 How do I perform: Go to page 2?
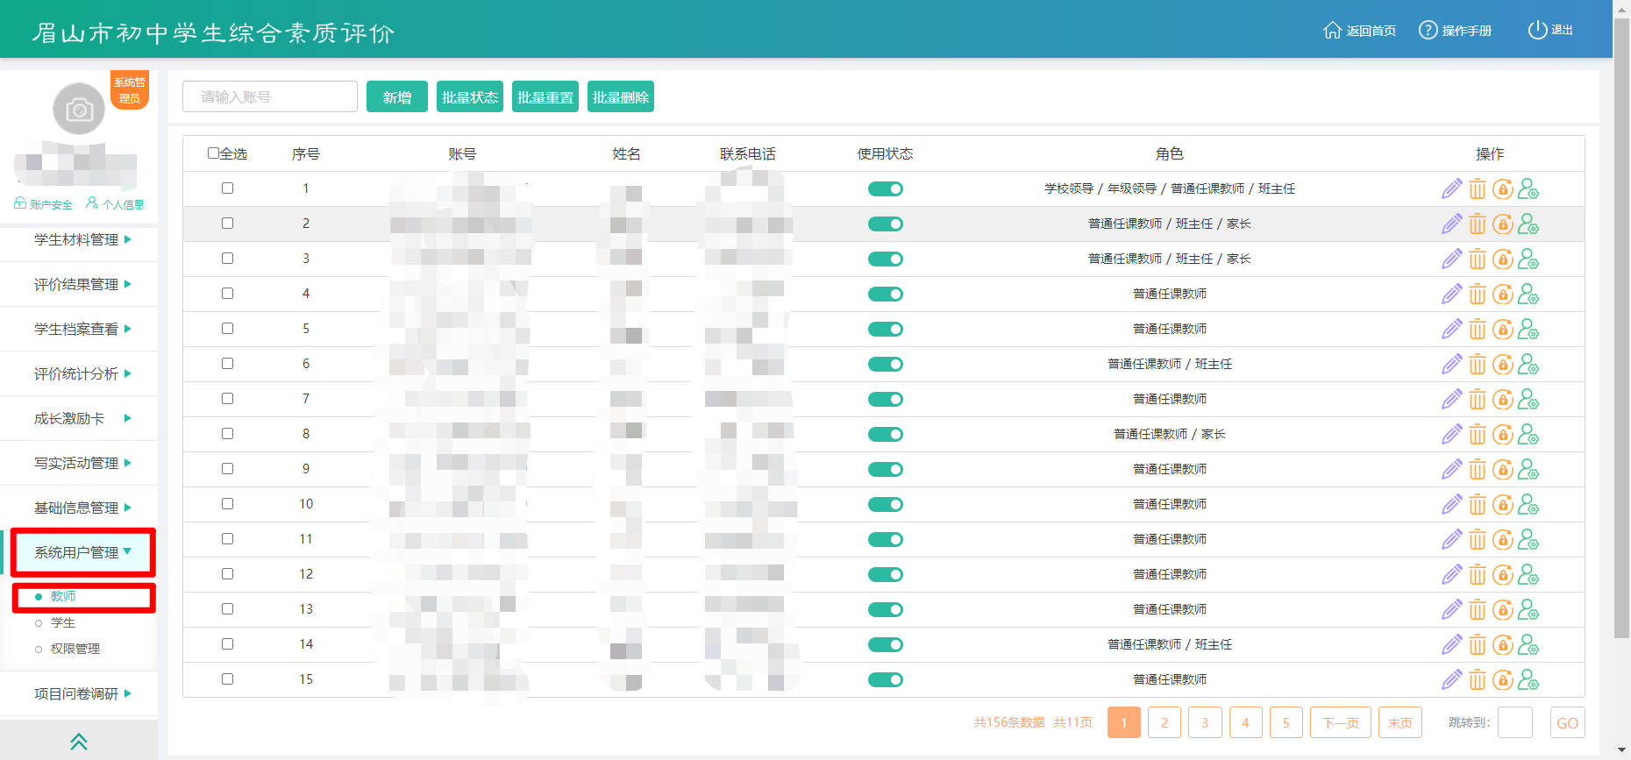click(1164, 722)
